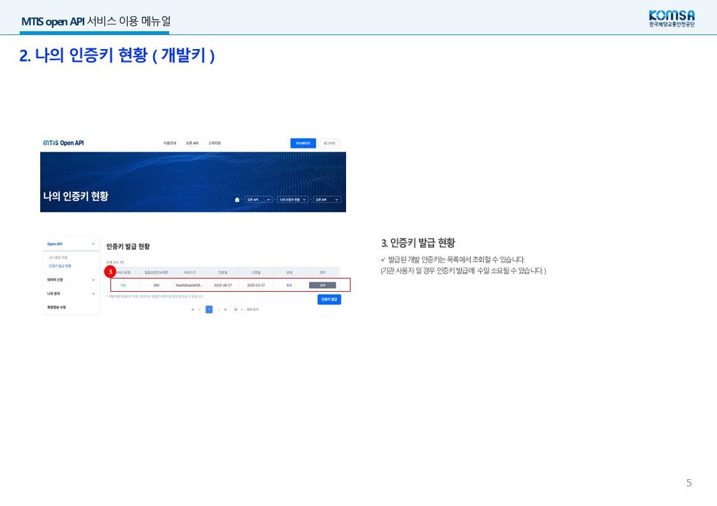This screenshot has height=506, width=717.
Task: Go to last page with double-right arrow
Action: pyautogui.click(x=225, y=309)
